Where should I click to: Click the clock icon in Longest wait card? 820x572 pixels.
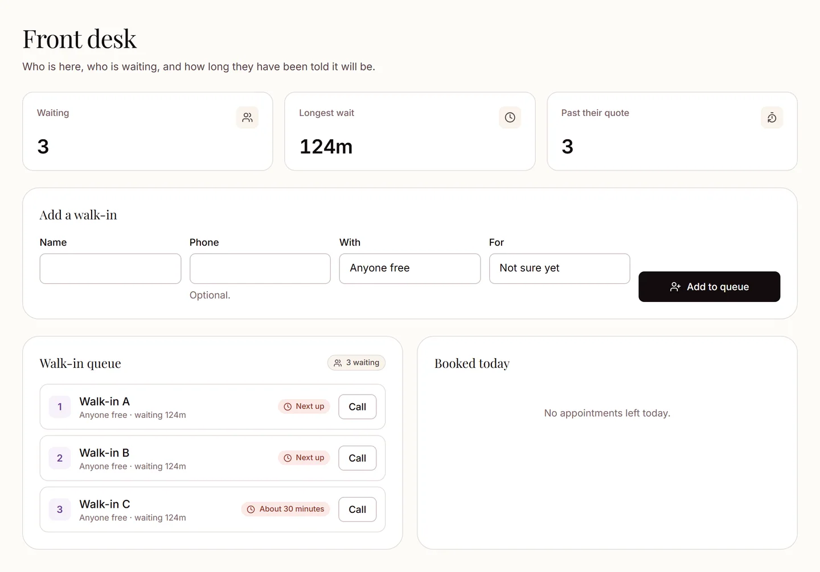point(510,118)
